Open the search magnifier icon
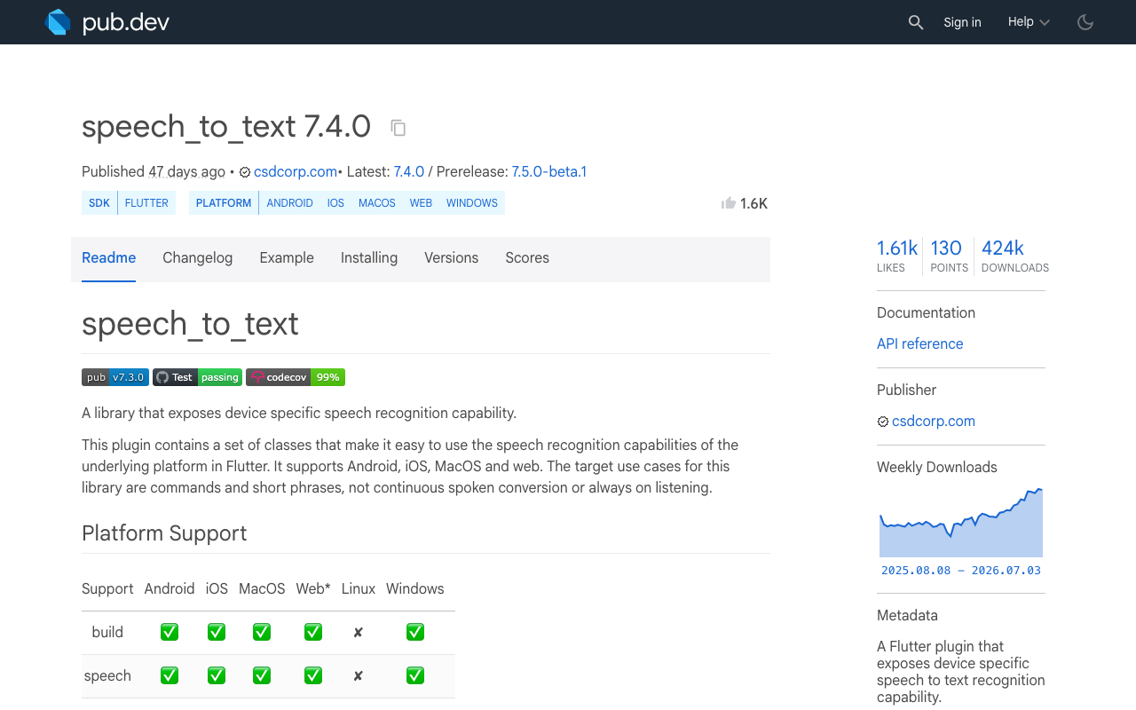The width and height of the screenshot is (1136, 710). (x=916, y=22)
